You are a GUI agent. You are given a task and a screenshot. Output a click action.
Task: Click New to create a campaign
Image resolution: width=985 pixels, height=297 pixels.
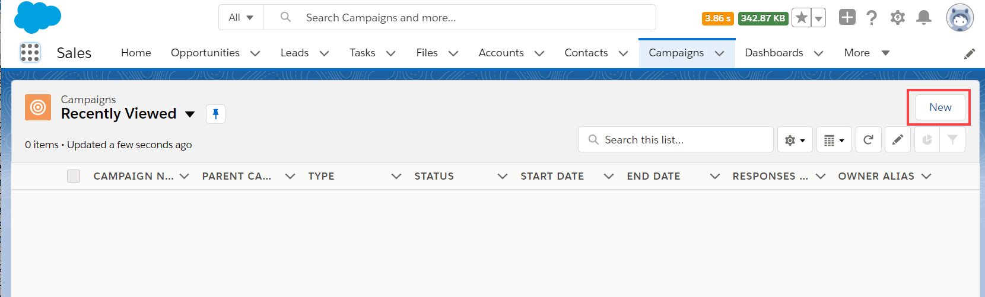[940, 107]
